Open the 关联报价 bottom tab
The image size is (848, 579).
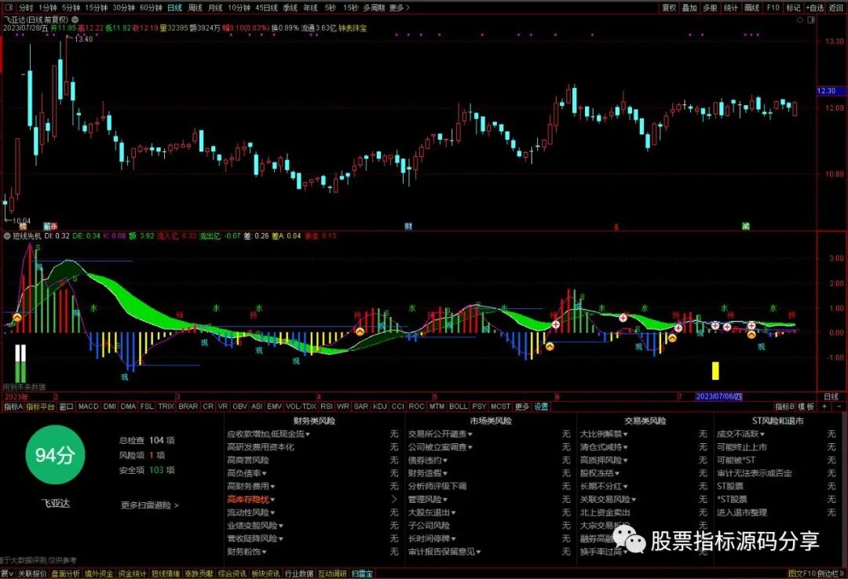[32, 574]
